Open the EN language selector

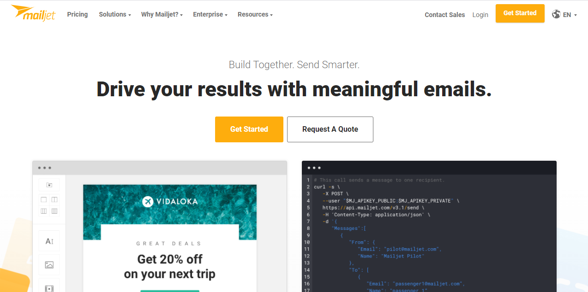tap(570, 15)
